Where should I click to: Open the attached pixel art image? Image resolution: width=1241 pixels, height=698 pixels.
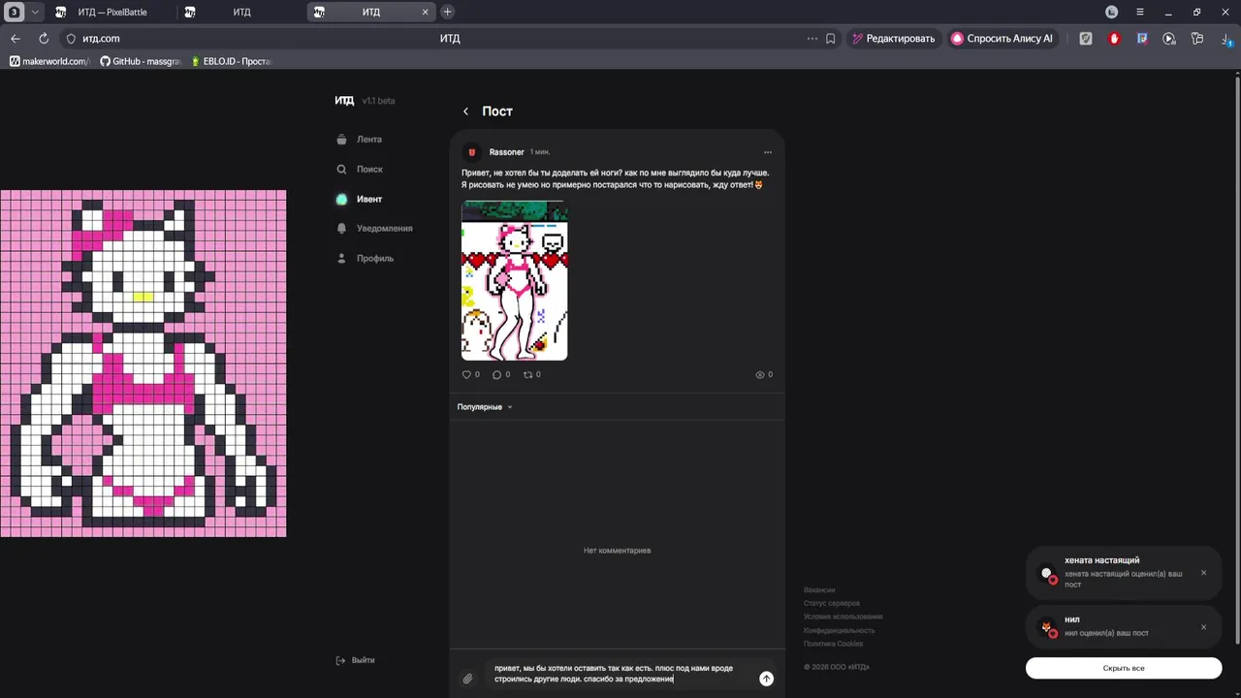[515, 281]
